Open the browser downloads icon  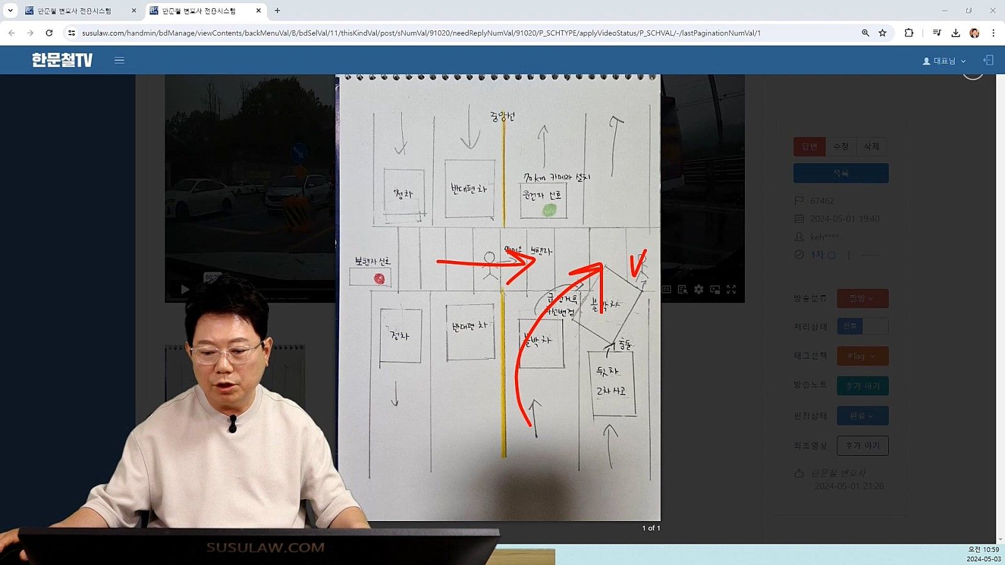956,33
